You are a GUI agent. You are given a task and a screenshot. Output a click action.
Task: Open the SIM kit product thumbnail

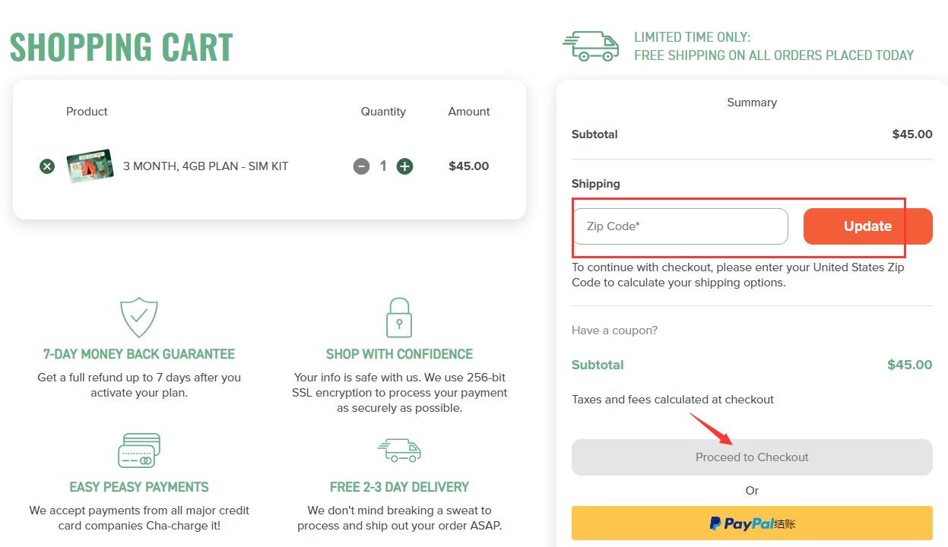pos(90,166)
